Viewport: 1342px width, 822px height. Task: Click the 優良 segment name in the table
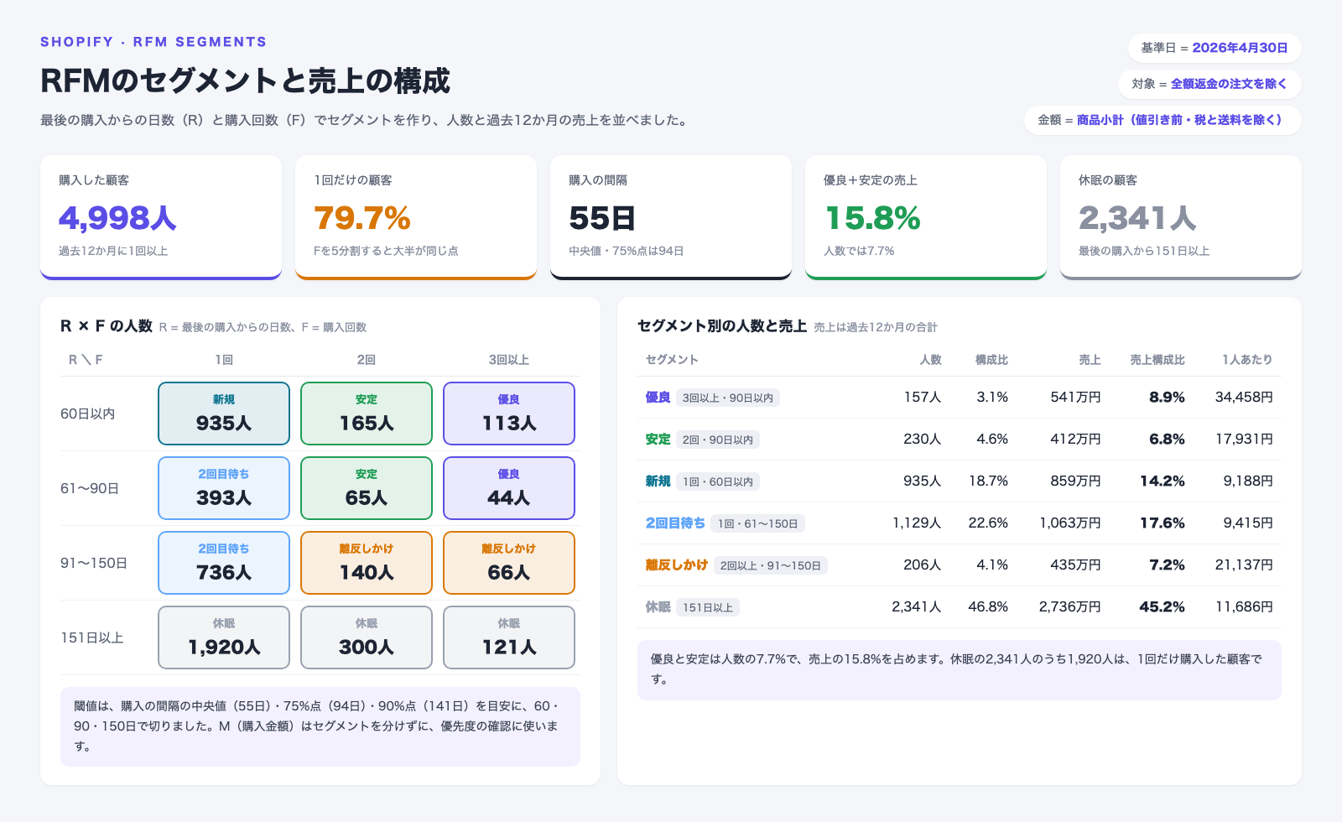(x=658, y=398)
